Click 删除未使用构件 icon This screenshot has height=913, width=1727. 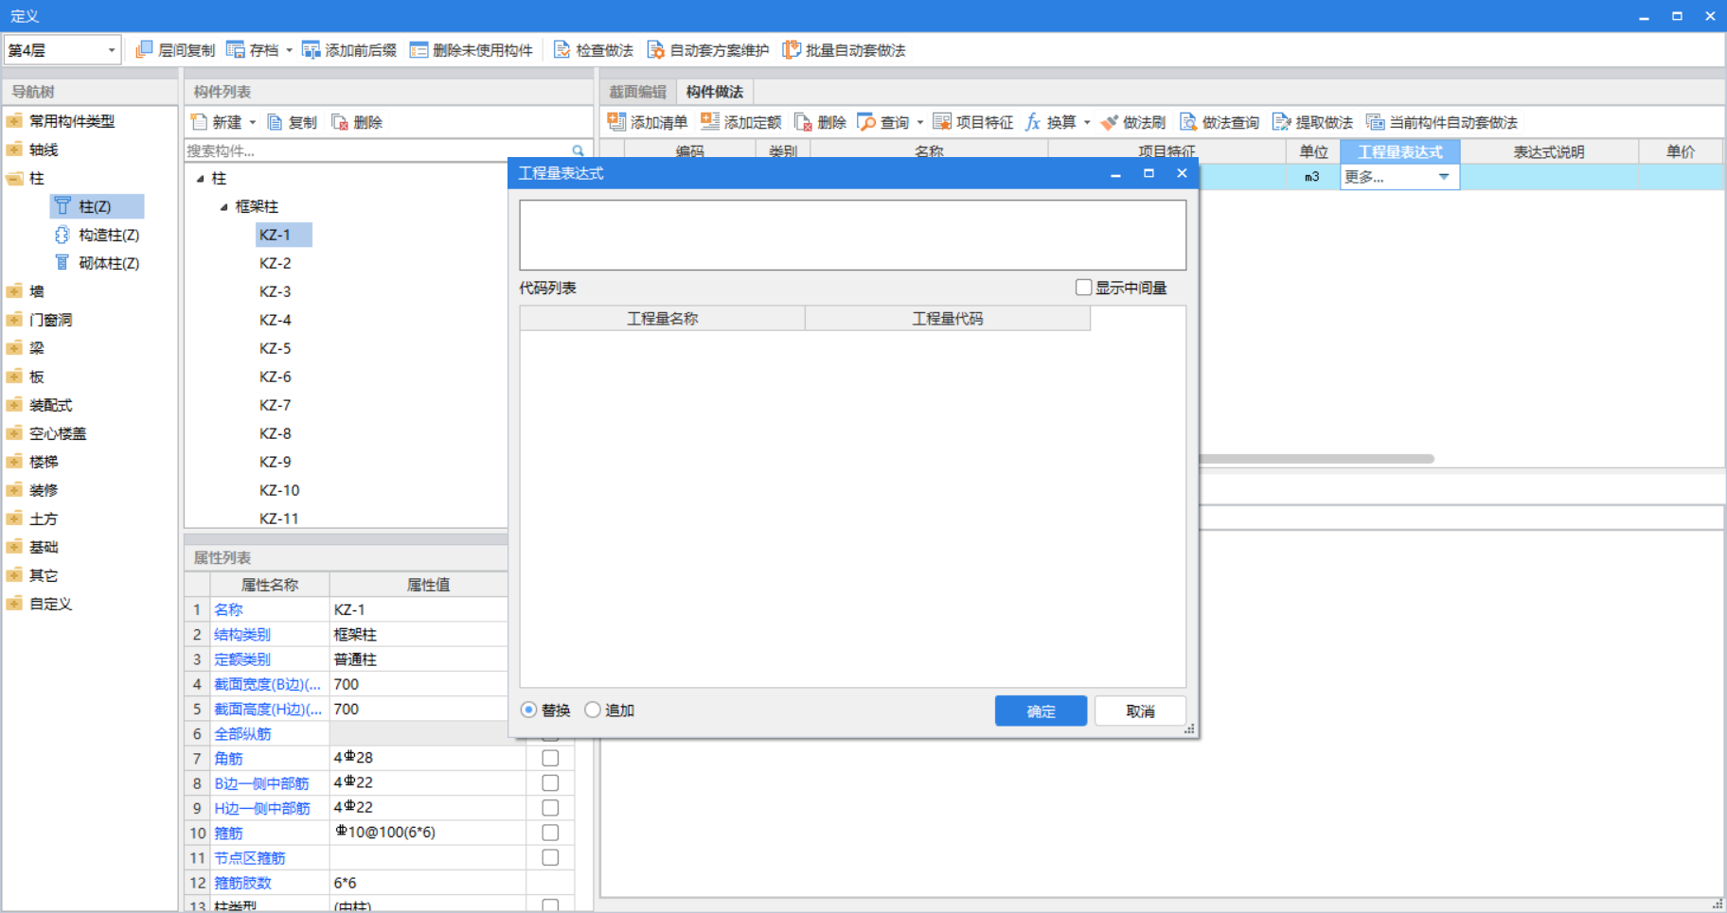click(418, 50)
